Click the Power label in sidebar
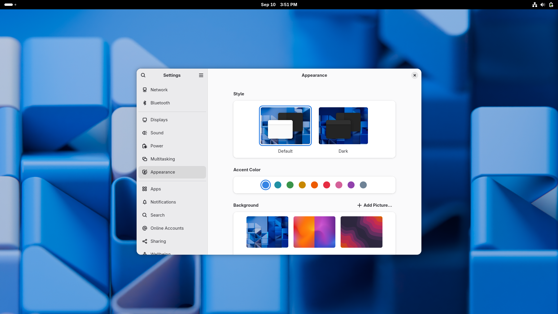Screen dimensions: 558x314 157,146
